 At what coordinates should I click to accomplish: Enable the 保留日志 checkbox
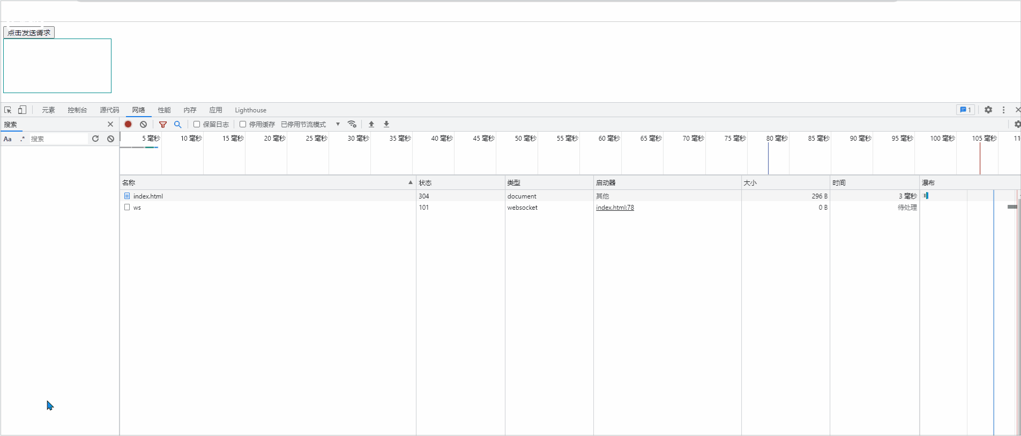point(197,124)
